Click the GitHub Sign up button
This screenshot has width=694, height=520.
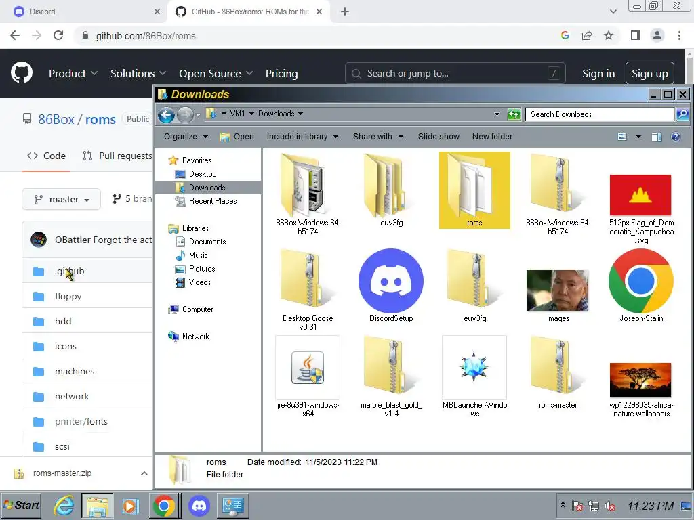point(649,73)
